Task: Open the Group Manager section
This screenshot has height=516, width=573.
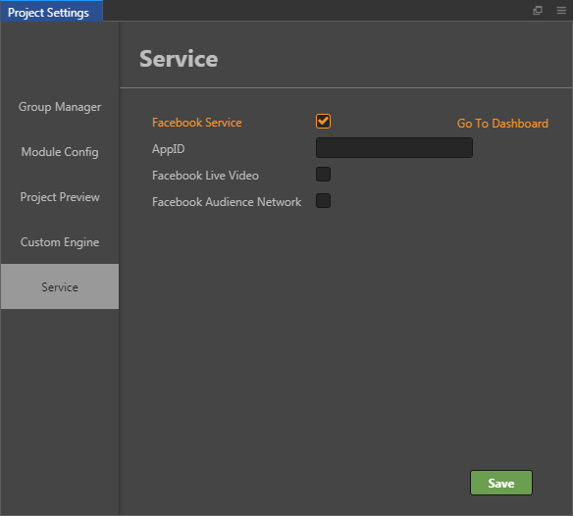Action: (x=60, y=107)
